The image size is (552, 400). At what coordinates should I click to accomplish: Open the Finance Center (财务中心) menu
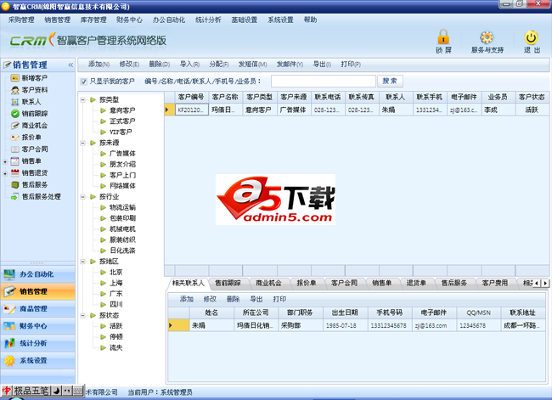point(129,20)
